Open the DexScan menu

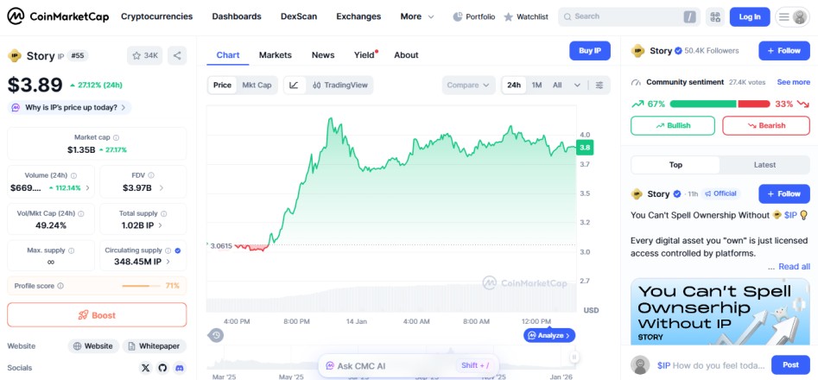[298, 16]
